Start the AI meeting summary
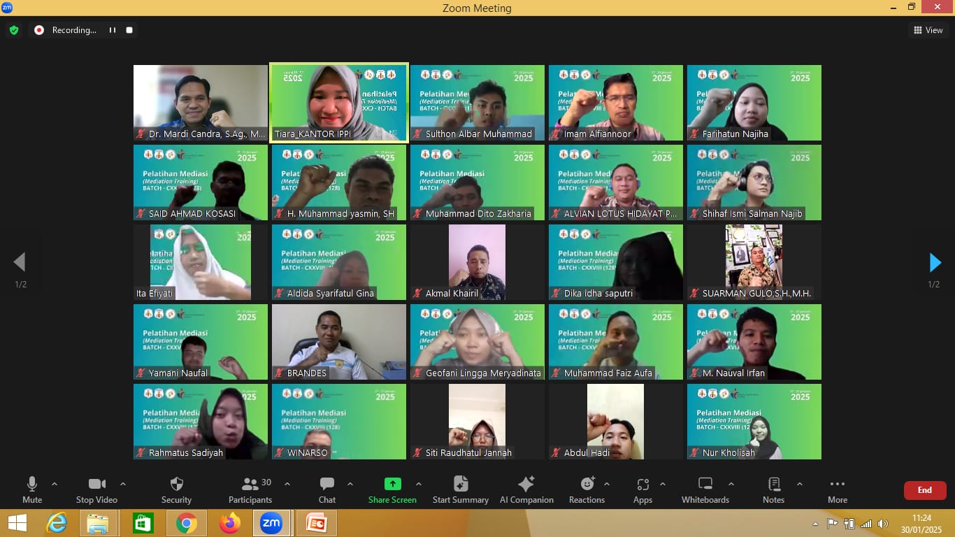 (460, 489)
